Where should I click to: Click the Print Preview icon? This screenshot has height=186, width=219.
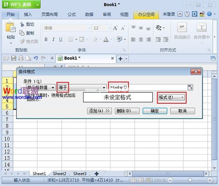tap(28, 58)
